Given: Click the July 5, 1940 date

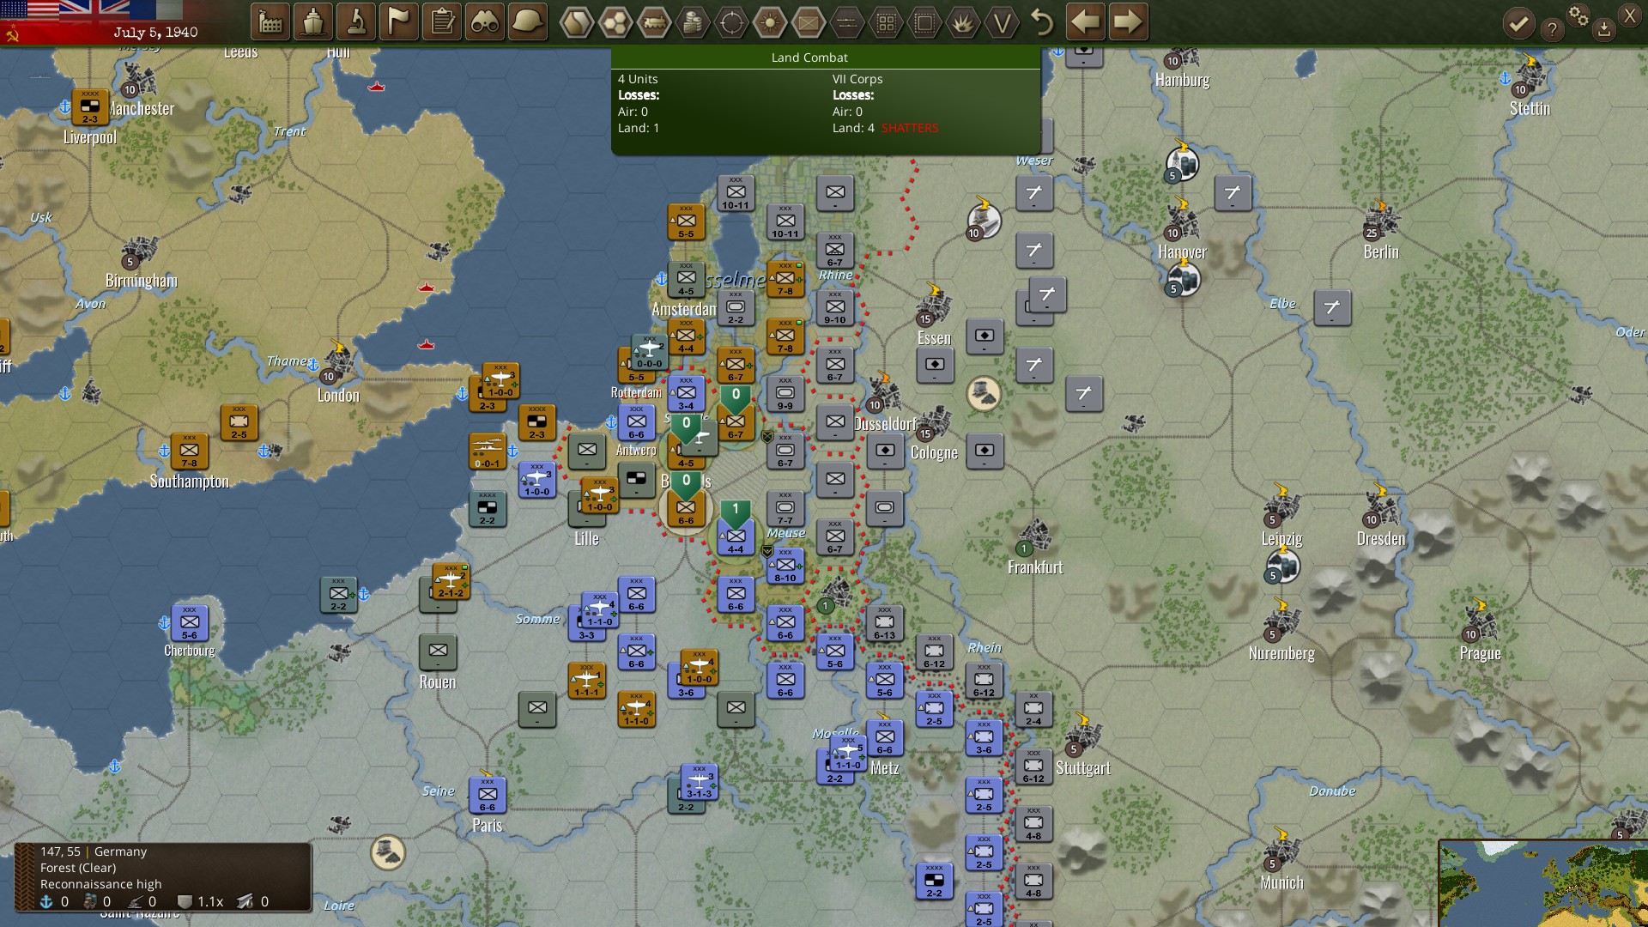Looking at the screenshot, I should point(155,32).
